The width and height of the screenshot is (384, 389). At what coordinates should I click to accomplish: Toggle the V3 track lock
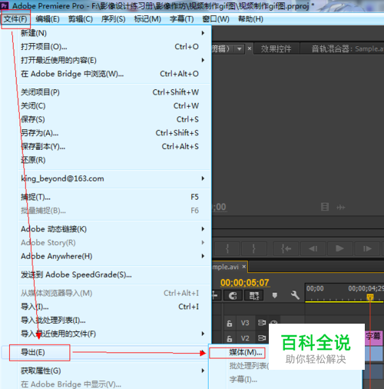230,324
